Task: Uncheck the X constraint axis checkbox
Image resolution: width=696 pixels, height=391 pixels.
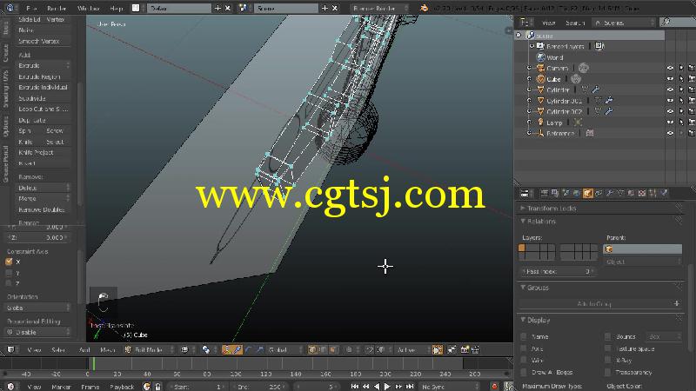Action: pyautogui.click(x=9, y=262)
